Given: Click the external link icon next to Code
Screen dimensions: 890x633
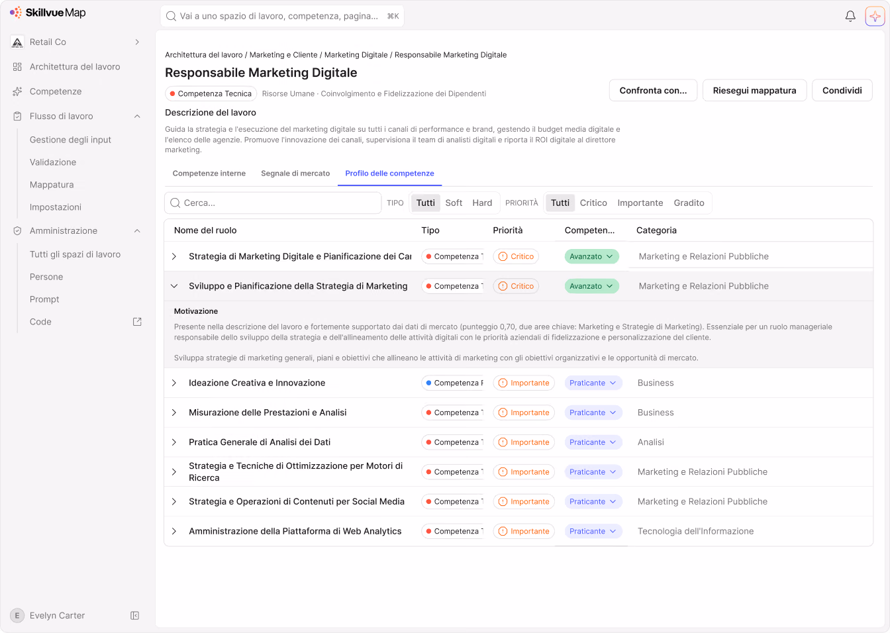Looking at the screenshot, I should [137, 322].
